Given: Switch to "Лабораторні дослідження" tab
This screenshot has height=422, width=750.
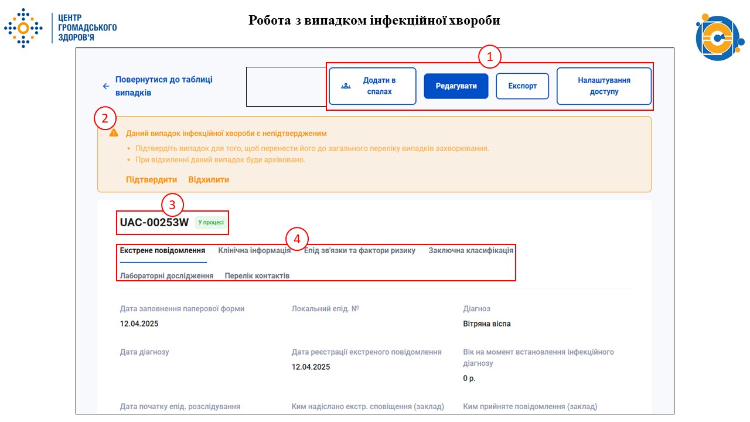Looking at the screenshot, I should click(166, 275).
